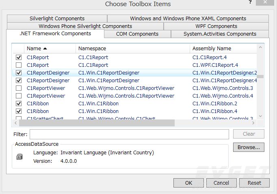Click the OK button
Screen dimensions: 277x194
coord(188,183)
